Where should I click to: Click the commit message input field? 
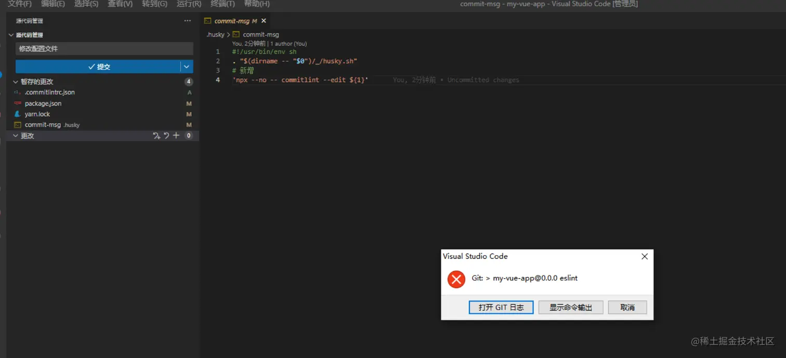tap(104, 49)
